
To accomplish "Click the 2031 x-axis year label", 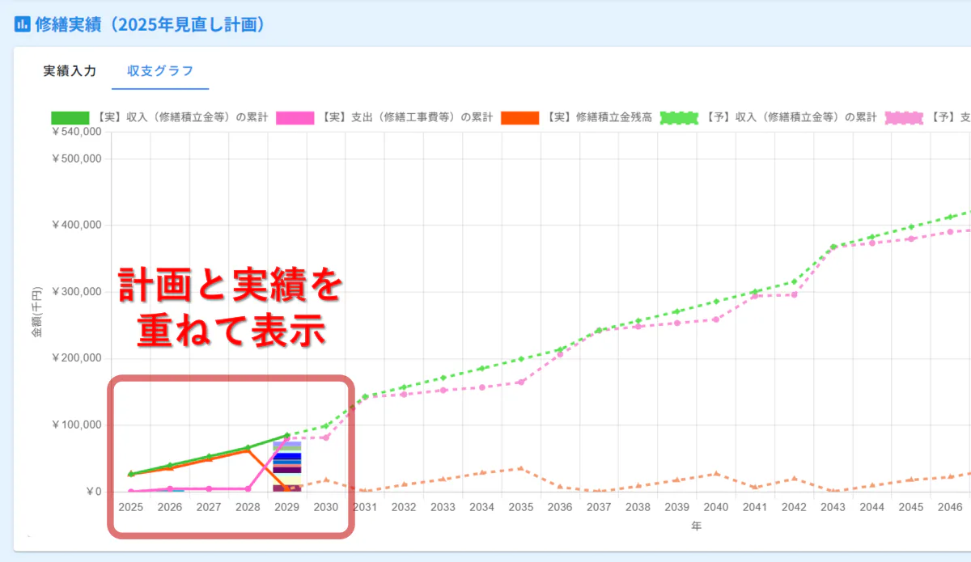I will (x=365, y=507).
